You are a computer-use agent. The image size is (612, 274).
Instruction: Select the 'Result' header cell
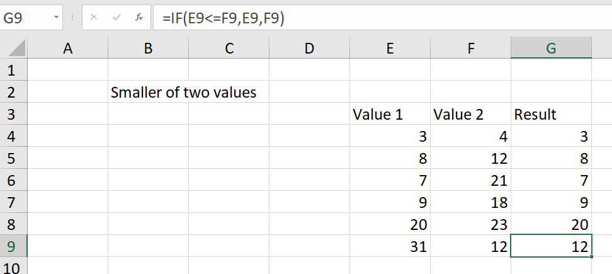(551, 114)
